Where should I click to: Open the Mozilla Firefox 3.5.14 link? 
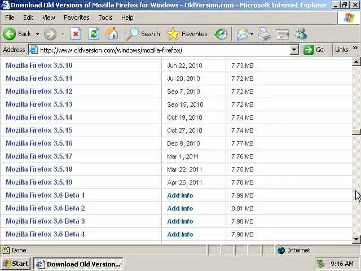click(39, 117)
